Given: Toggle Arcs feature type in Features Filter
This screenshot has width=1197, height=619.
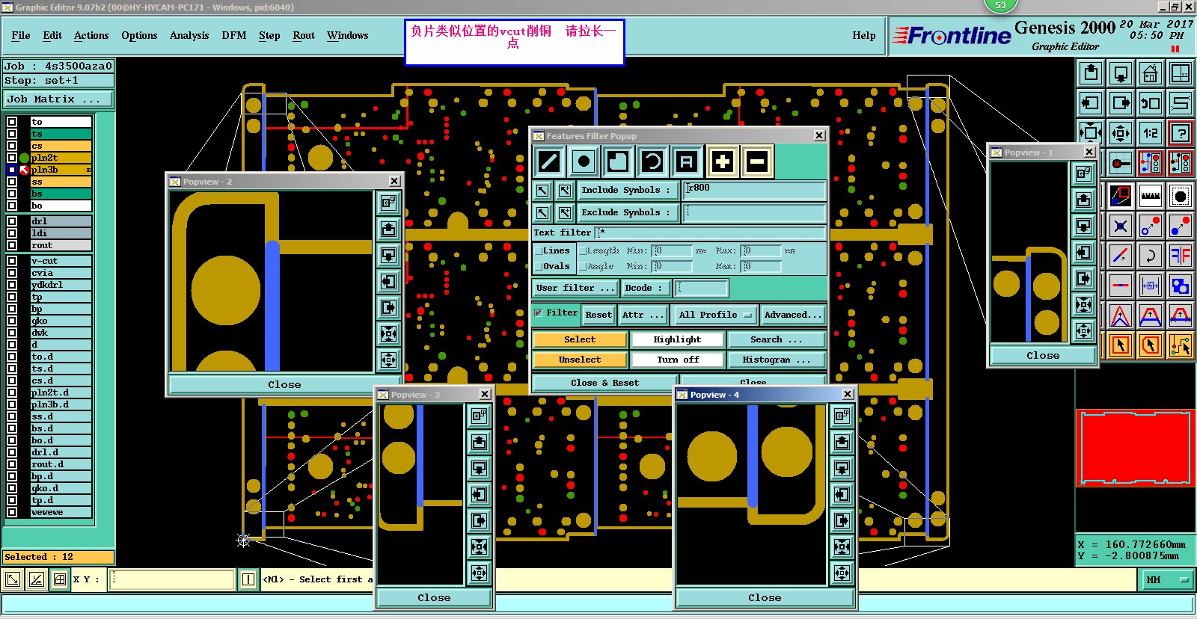Looking at the screenshot, I should [x=652, y=161].
